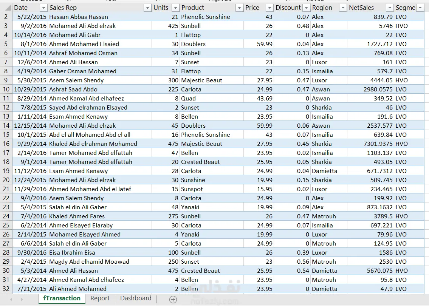The height and width of the screenshot is (306, 429).
Task: Select the fTransaction sheet tab
Action: (x=62, y=298)
